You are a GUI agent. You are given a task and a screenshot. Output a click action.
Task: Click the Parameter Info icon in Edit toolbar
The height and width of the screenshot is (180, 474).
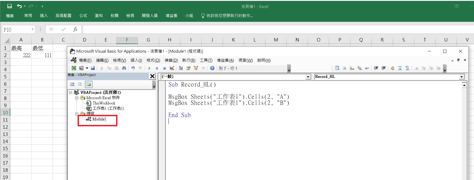click(359, 68)
